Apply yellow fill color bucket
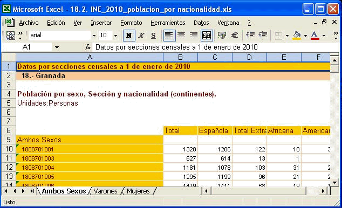 [x=297, y=36]
